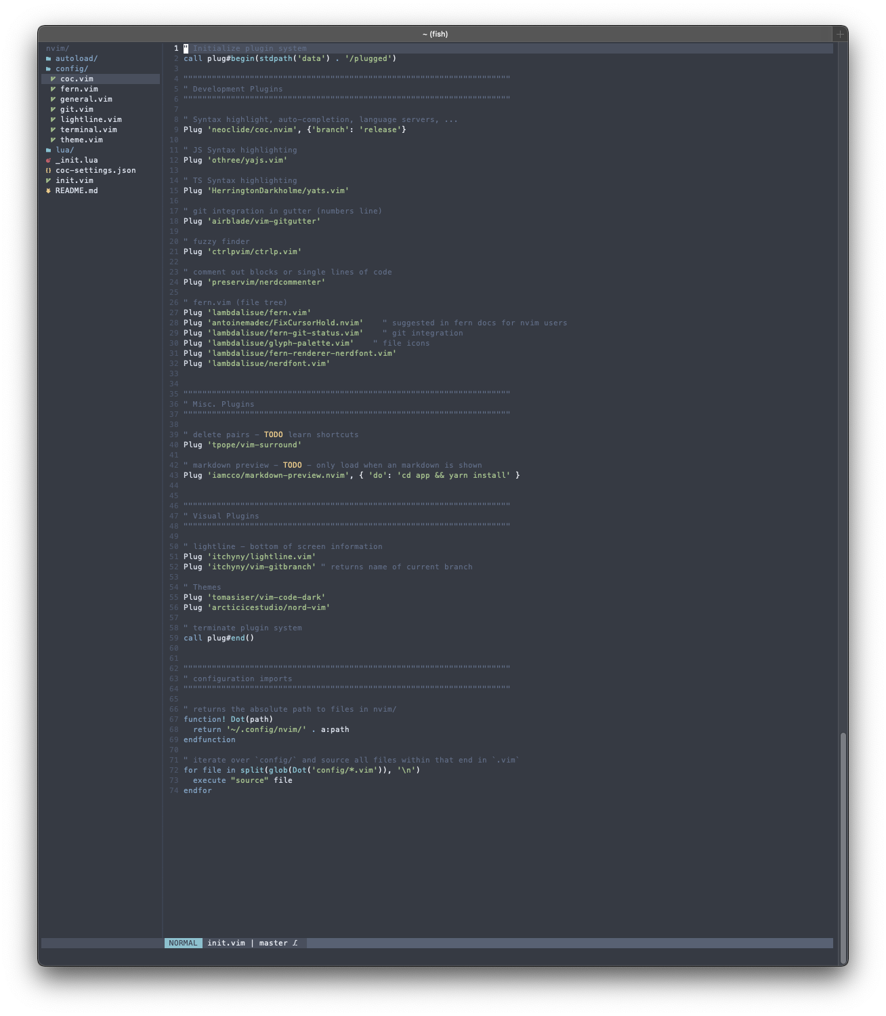Click the terminal vertical scrollbar thumb
The image size is (886, 1016).
click(843, 848)
